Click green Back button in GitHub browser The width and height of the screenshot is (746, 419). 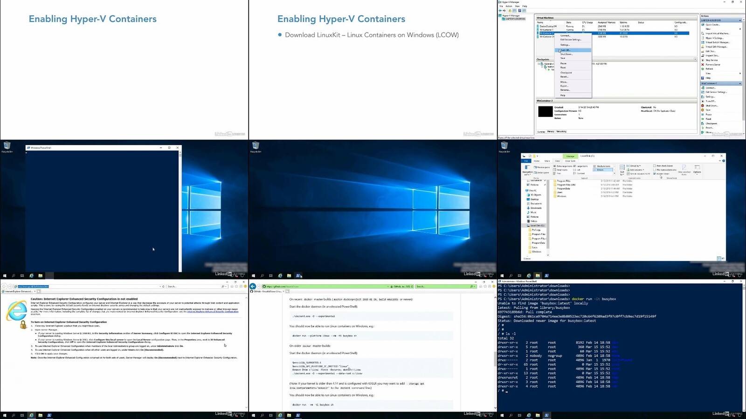[x=253, y=286]
